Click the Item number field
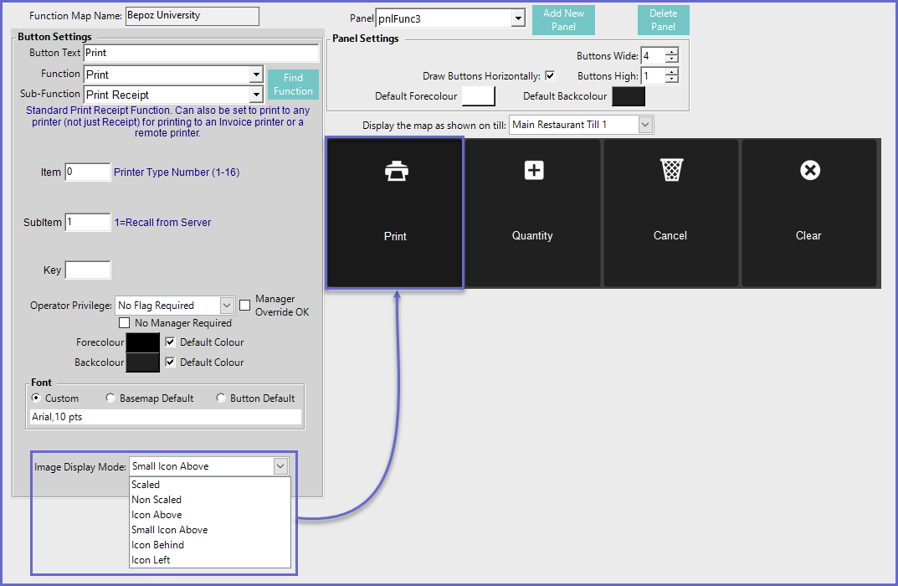 (x=88, y=172)
